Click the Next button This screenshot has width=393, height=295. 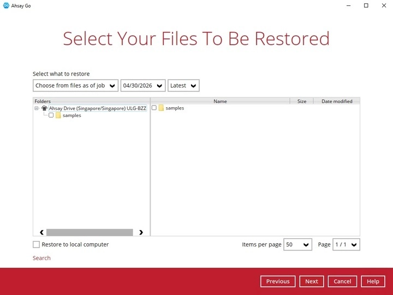[x=312, y=281]
